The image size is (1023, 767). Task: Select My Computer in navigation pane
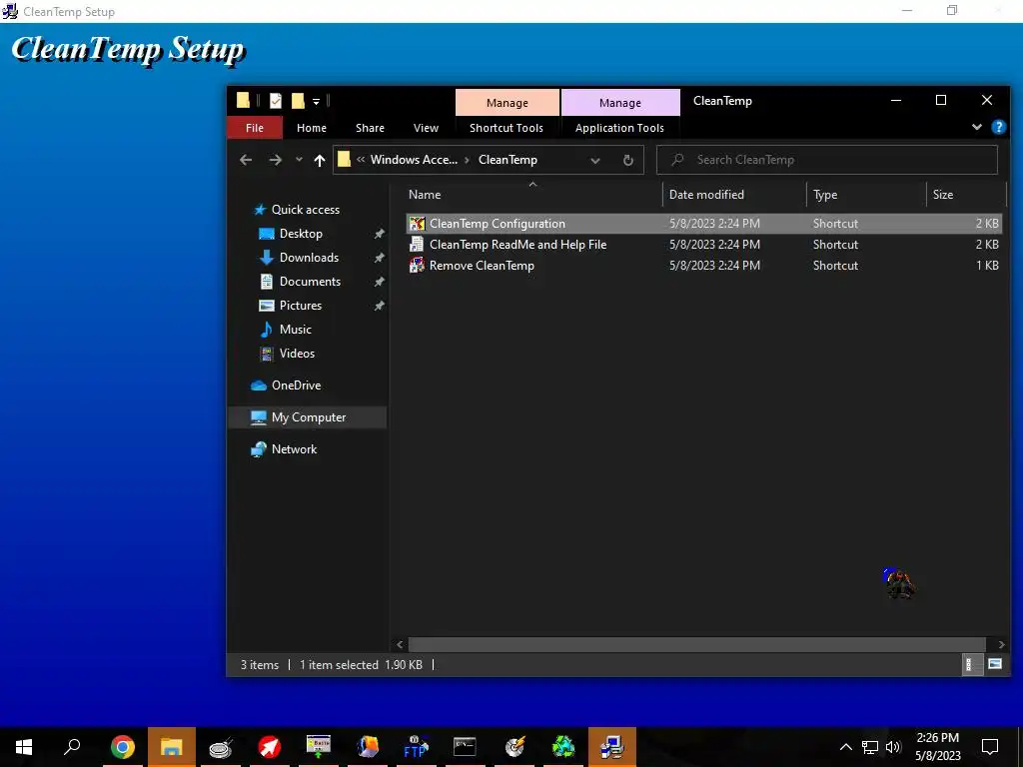[308, 417]
